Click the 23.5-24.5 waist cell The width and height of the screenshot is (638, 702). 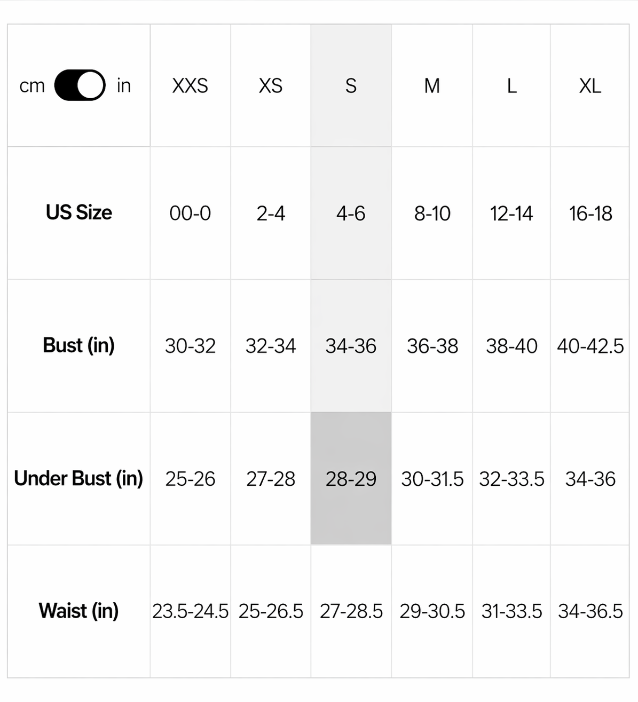190,611
